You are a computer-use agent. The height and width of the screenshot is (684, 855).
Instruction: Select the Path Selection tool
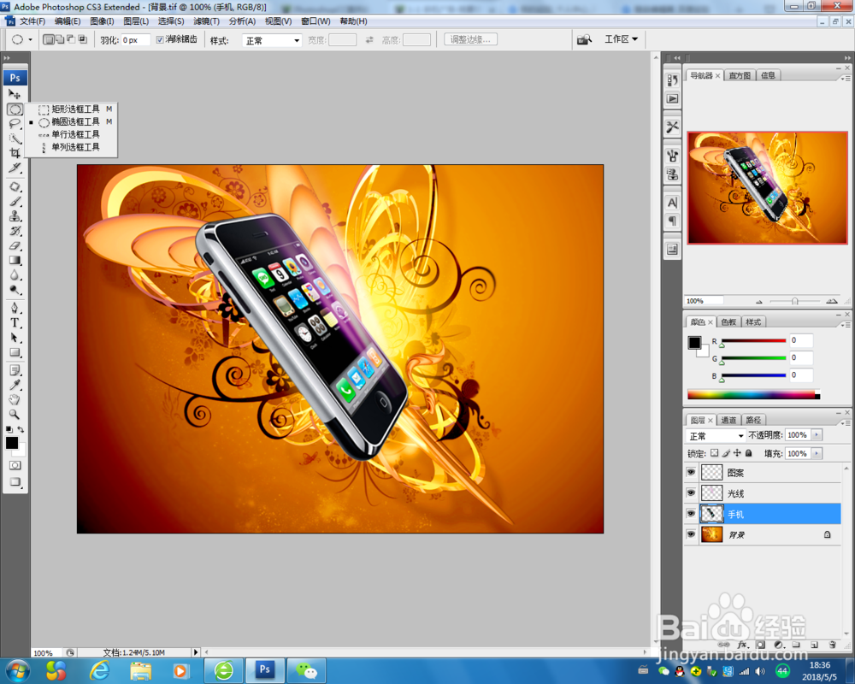(x=15, y=338)
